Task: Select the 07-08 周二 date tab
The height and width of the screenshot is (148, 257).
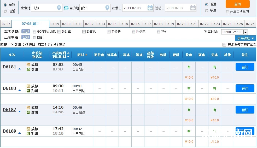Action: [30, 24]
